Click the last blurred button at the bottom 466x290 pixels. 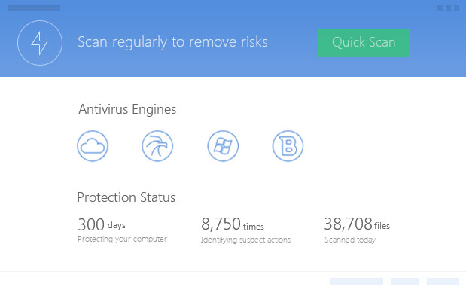[443, 282]
